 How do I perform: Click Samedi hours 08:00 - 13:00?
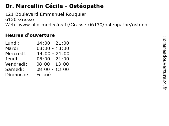point(53,69)
